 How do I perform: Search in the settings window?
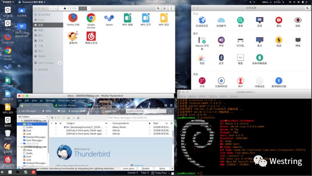(x=307, y=8)
